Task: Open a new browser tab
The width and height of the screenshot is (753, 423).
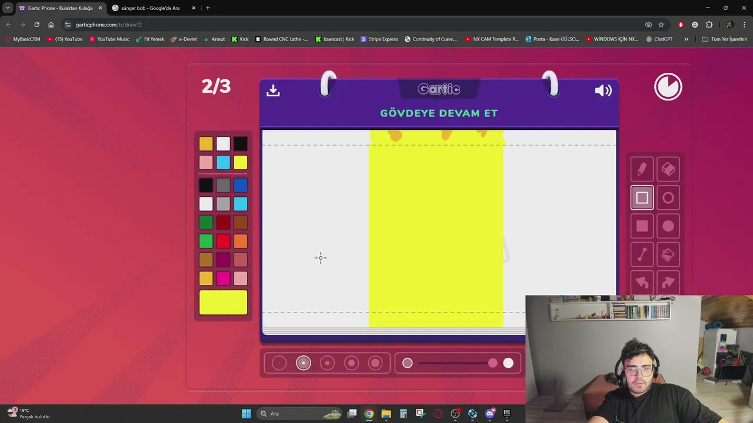Action: pyautogui.click(x=208, y=8)
